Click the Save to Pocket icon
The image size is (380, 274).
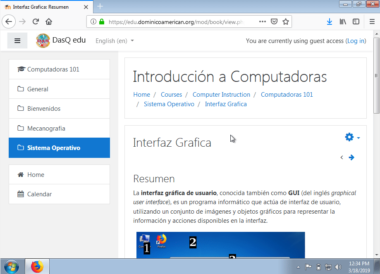click(x=274, y=22)
